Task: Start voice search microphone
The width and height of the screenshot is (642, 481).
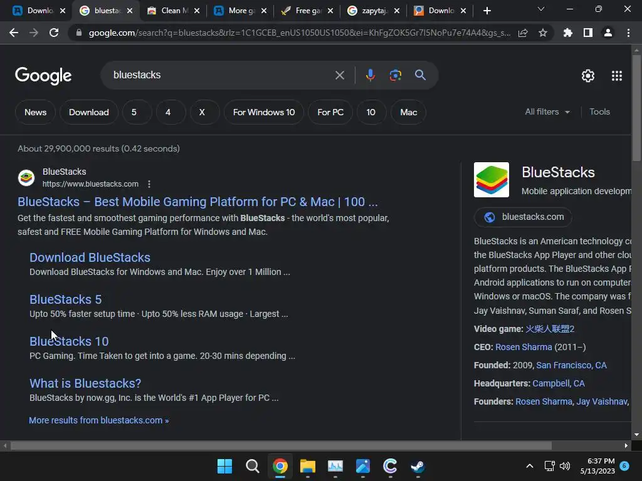Action: click(x=370, y=75)
